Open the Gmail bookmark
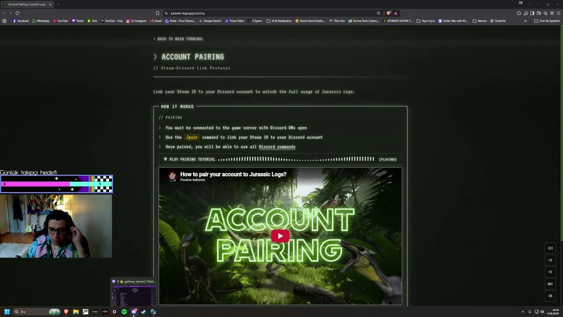The width and height of the screenshot is (563, 317). tap(156, 21)
